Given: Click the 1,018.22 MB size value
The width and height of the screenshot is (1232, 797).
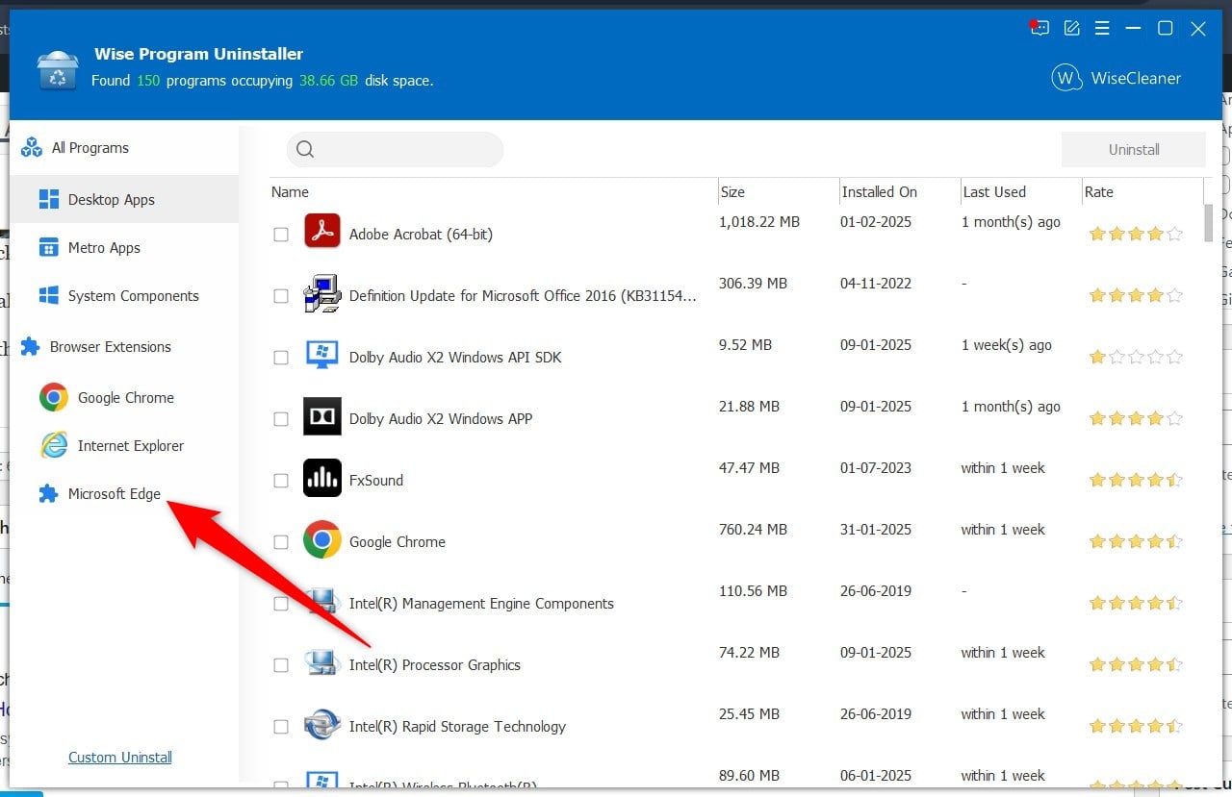Looking at the screenshot, I should tap(759, 221).
